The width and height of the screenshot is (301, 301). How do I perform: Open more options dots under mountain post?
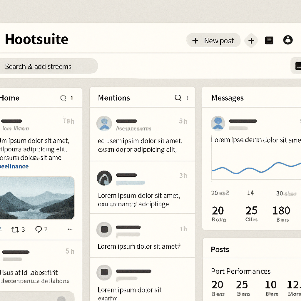click(x=70, y=229)
